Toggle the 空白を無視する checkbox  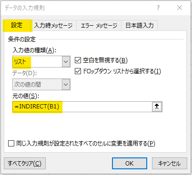(x=78, y=60)
